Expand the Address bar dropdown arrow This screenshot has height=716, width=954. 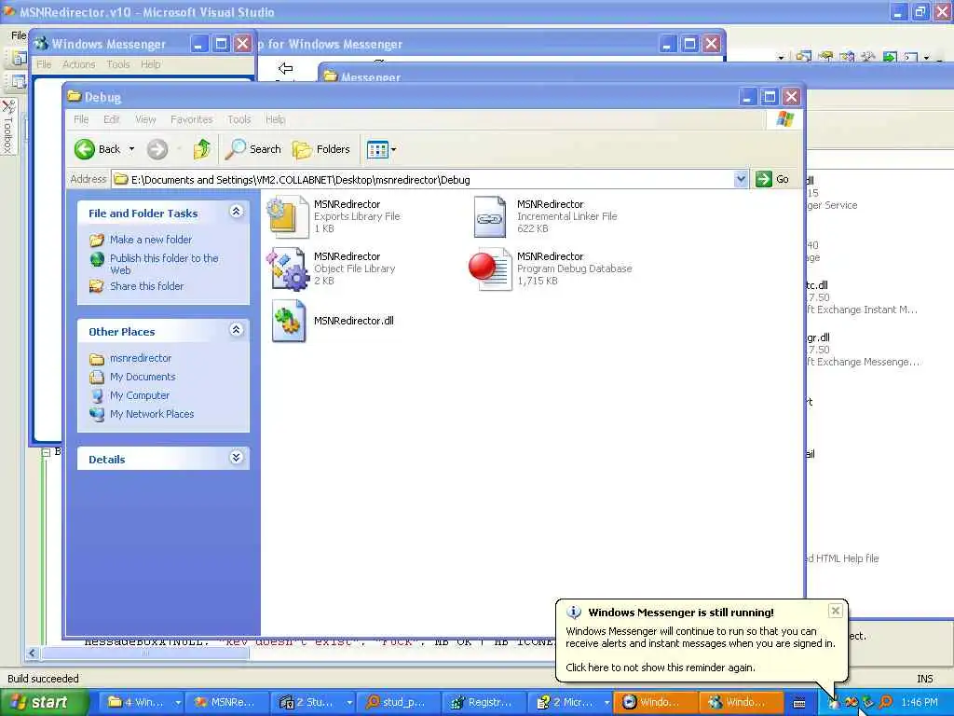click(741, 179)
